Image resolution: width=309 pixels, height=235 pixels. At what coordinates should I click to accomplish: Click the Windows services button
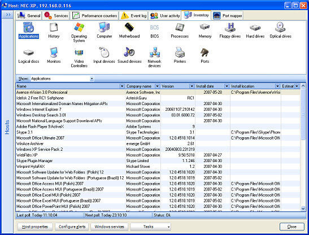109,227
